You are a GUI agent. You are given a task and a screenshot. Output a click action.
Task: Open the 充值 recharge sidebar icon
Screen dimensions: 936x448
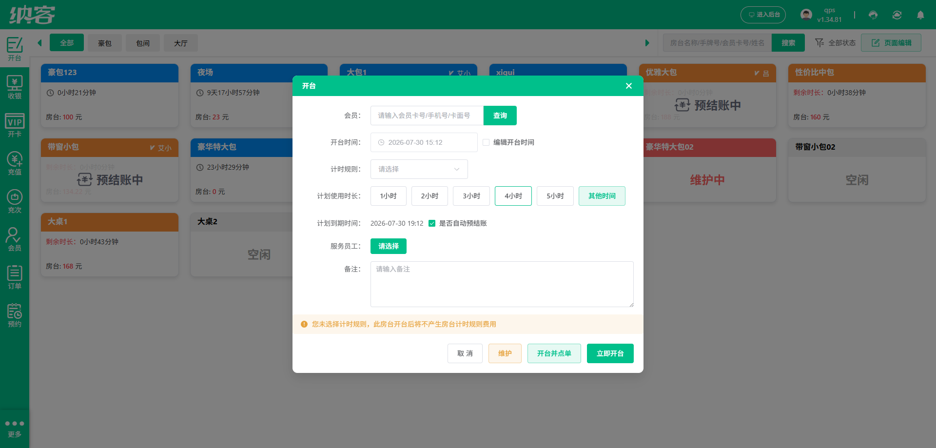(15, 163)
